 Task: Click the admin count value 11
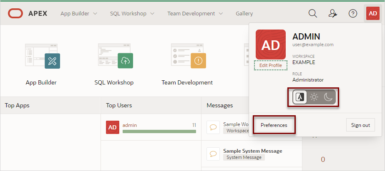pos(194,125)
